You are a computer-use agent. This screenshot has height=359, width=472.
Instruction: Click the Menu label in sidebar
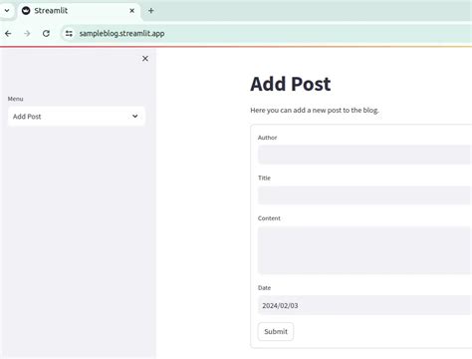point(16,99)
